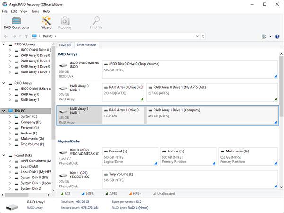Select the Archive (F:) partition block

tap(188, 157)
